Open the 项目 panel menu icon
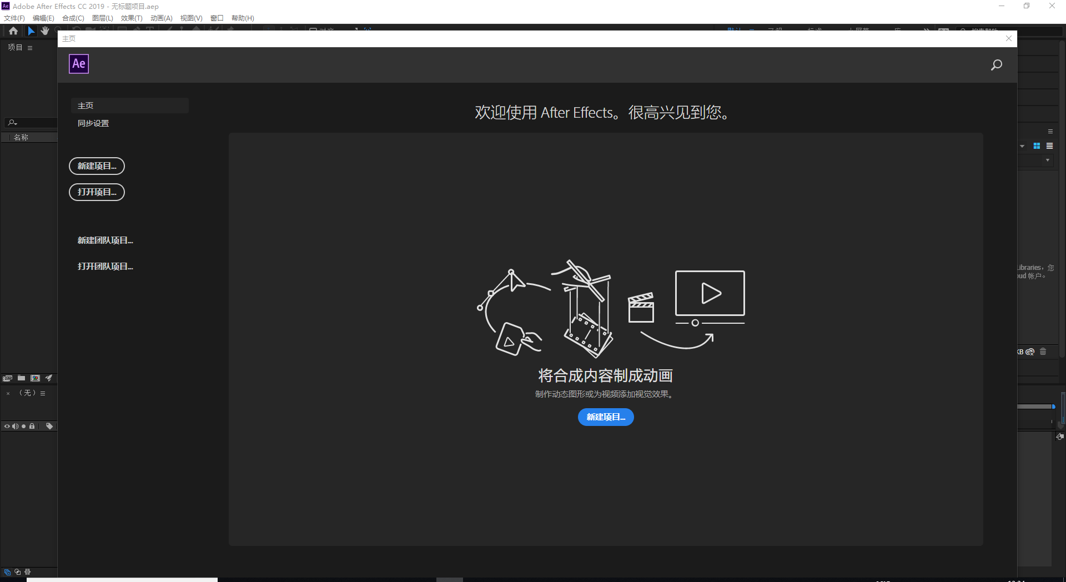The height and width of the screenshot is (582, 1066). coord(30,48)
